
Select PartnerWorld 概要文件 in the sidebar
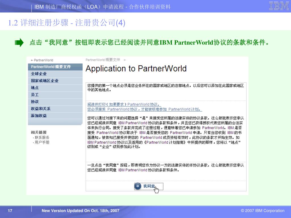[51, 67]
